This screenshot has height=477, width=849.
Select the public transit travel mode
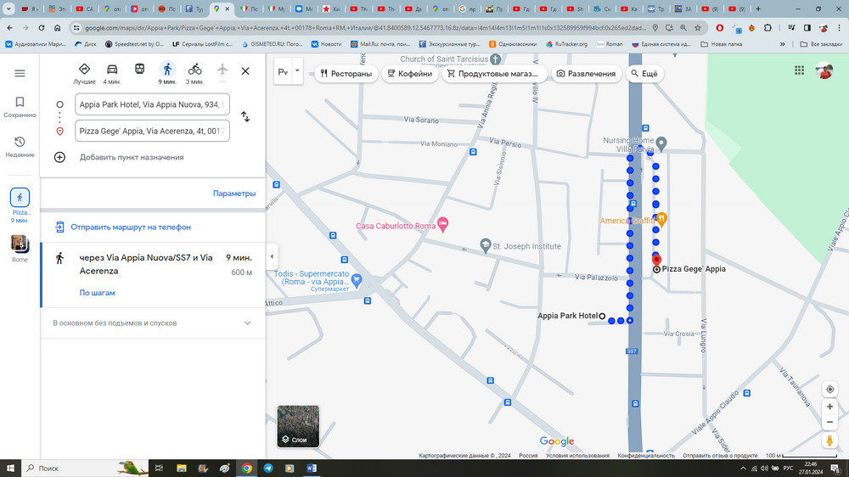[139, 70]
